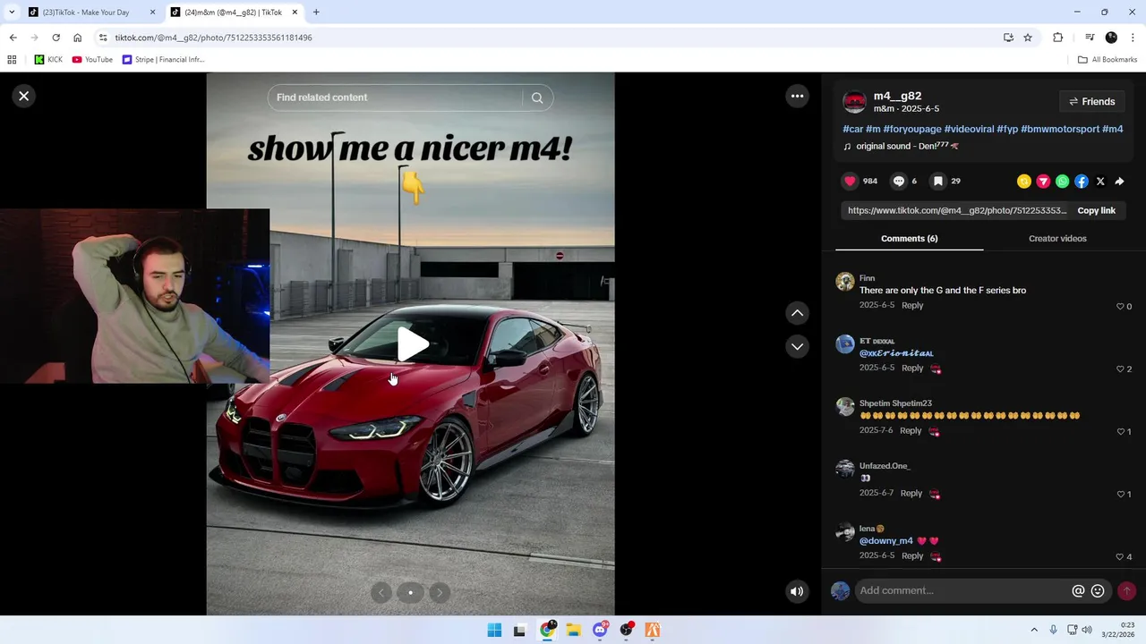Send to friends with the red send icon
The width and height of the screenshot is (1146, 644).
(1043, 182)
